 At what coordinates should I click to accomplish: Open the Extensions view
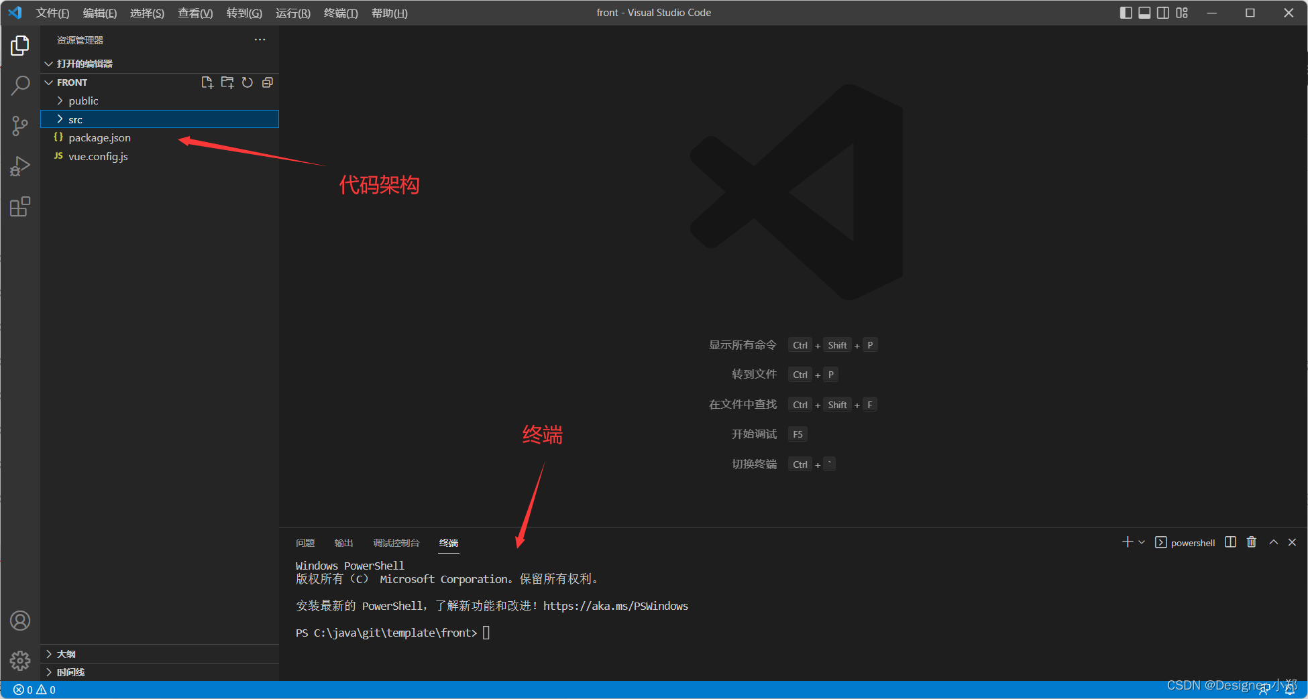click(20, 206)
